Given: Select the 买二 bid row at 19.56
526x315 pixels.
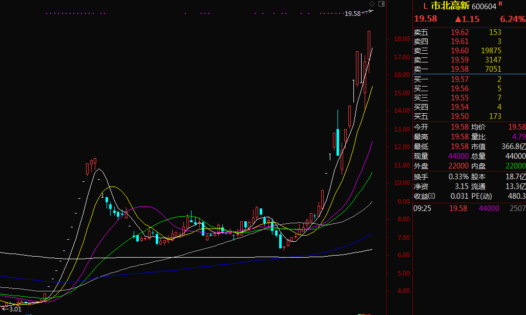Looking at the screenshot, I should [469, 89].
